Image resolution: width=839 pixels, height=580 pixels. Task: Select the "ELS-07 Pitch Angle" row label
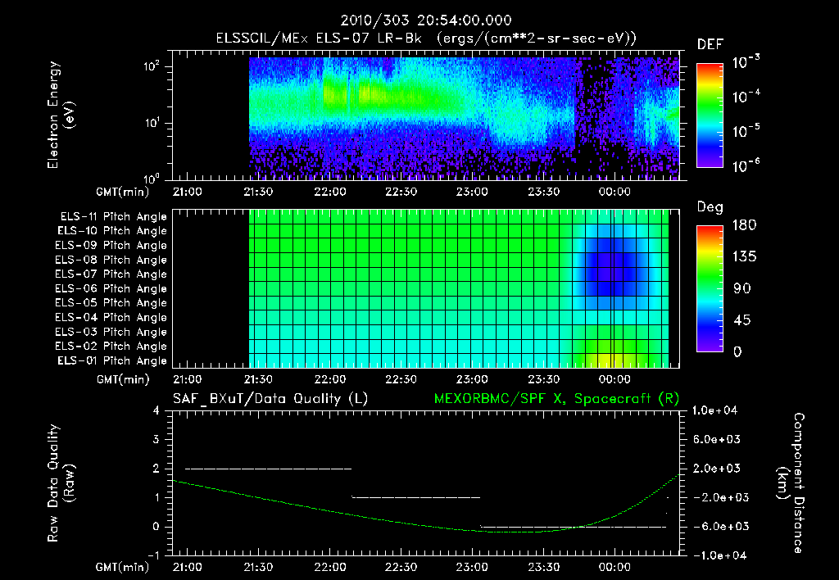coord(111,274)
